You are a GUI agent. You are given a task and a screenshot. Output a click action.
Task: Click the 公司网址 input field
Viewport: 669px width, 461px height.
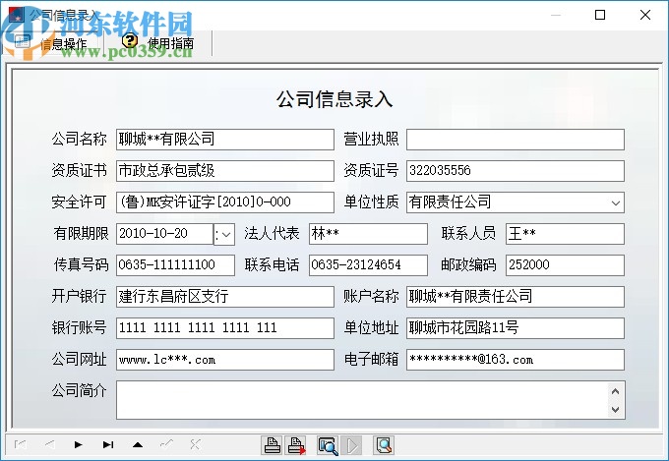(x=225, y=360)
